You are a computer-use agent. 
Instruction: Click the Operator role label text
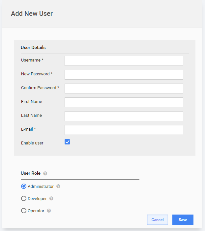[x=36, y=211]
